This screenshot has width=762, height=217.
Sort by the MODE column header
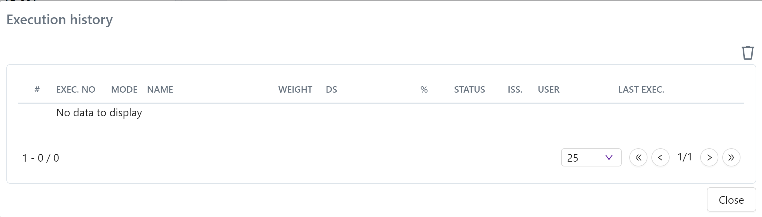[124, 90]
